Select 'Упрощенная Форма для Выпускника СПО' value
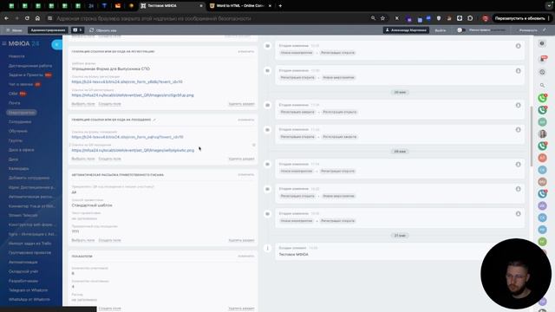This screenshot has height=312, width=555. tap(111, 69)
